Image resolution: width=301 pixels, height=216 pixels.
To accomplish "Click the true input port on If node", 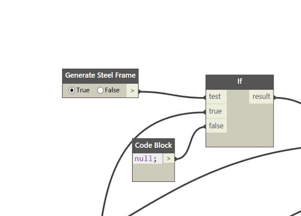I will [x=216, y=111].
